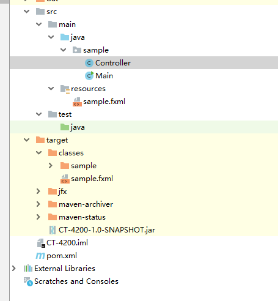Open the pom.xml file name
Screen dimensions: 278x301
pyautogui.click(x=62, y=256)
